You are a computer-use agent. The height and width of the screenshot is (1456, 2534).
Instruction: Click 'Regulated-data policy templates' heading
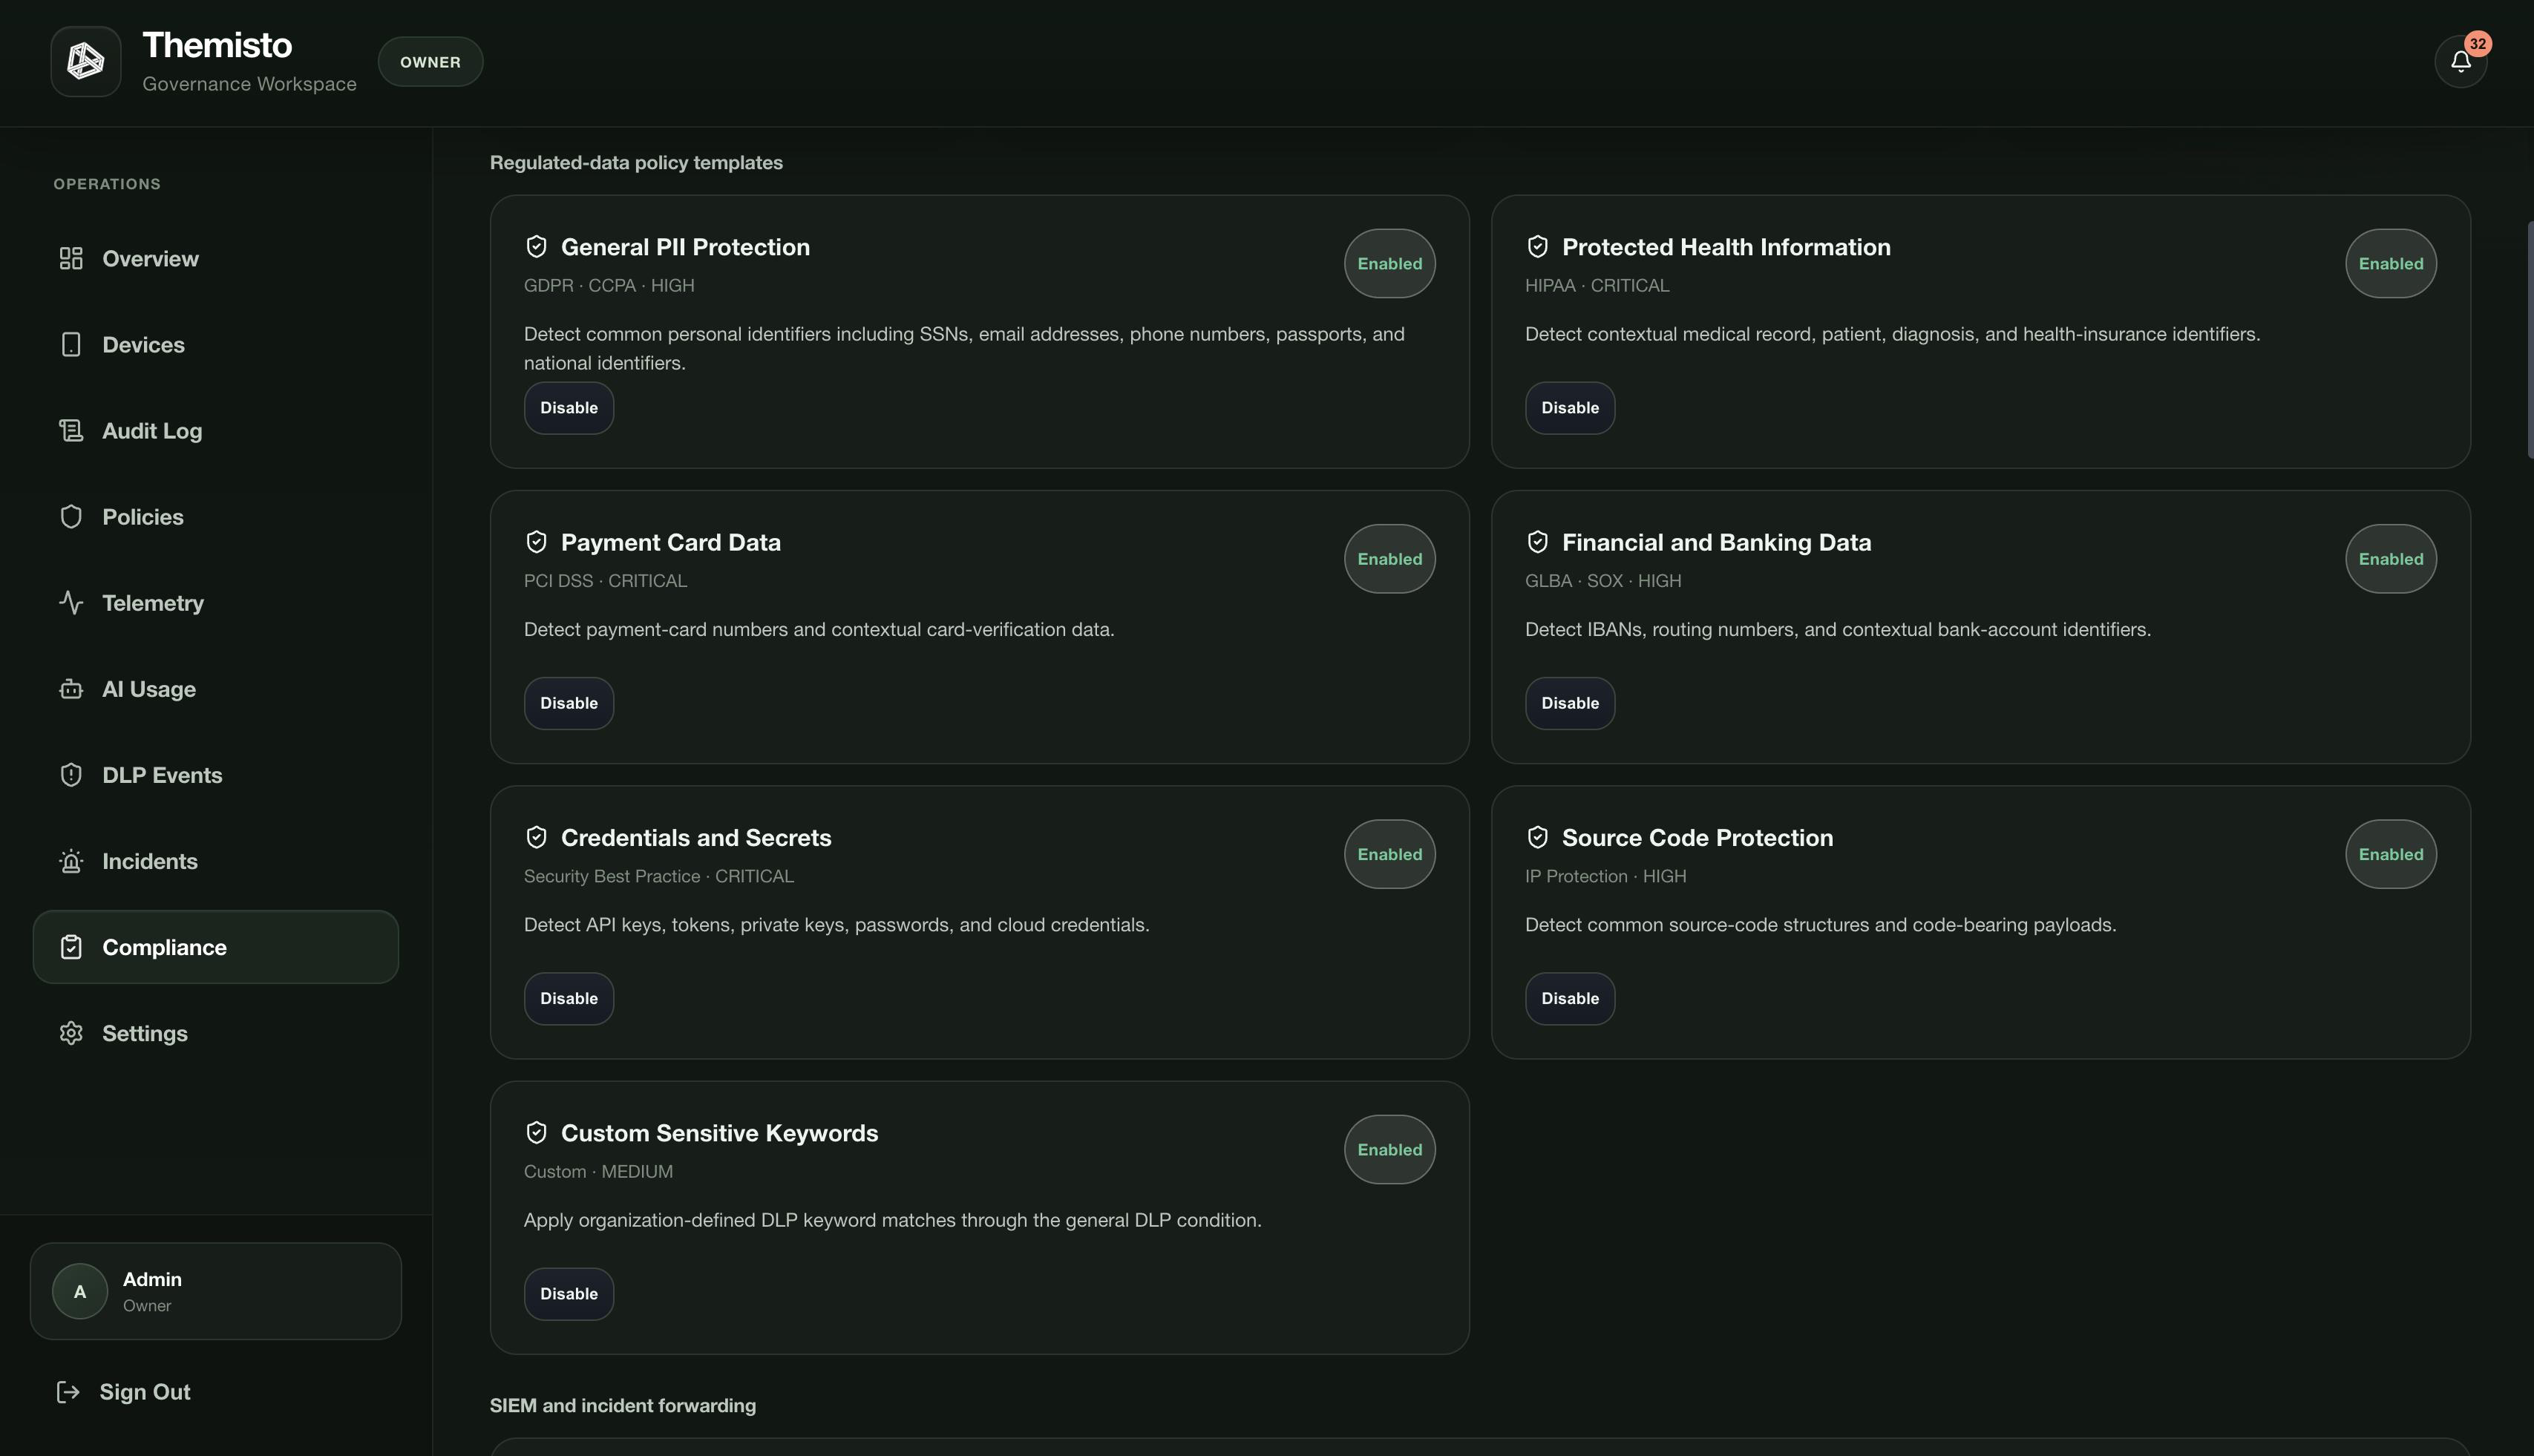[636, 162]
